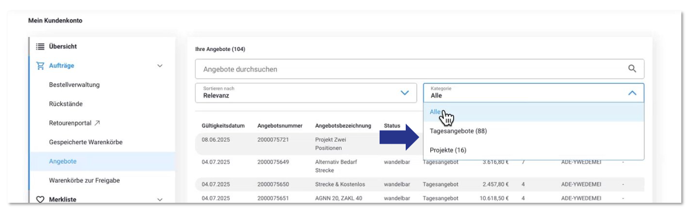Screen dimensions: 690x212
Task: Collapse the Aufträge section chevron
Action: pyautogui.click(x=160, y=66)
